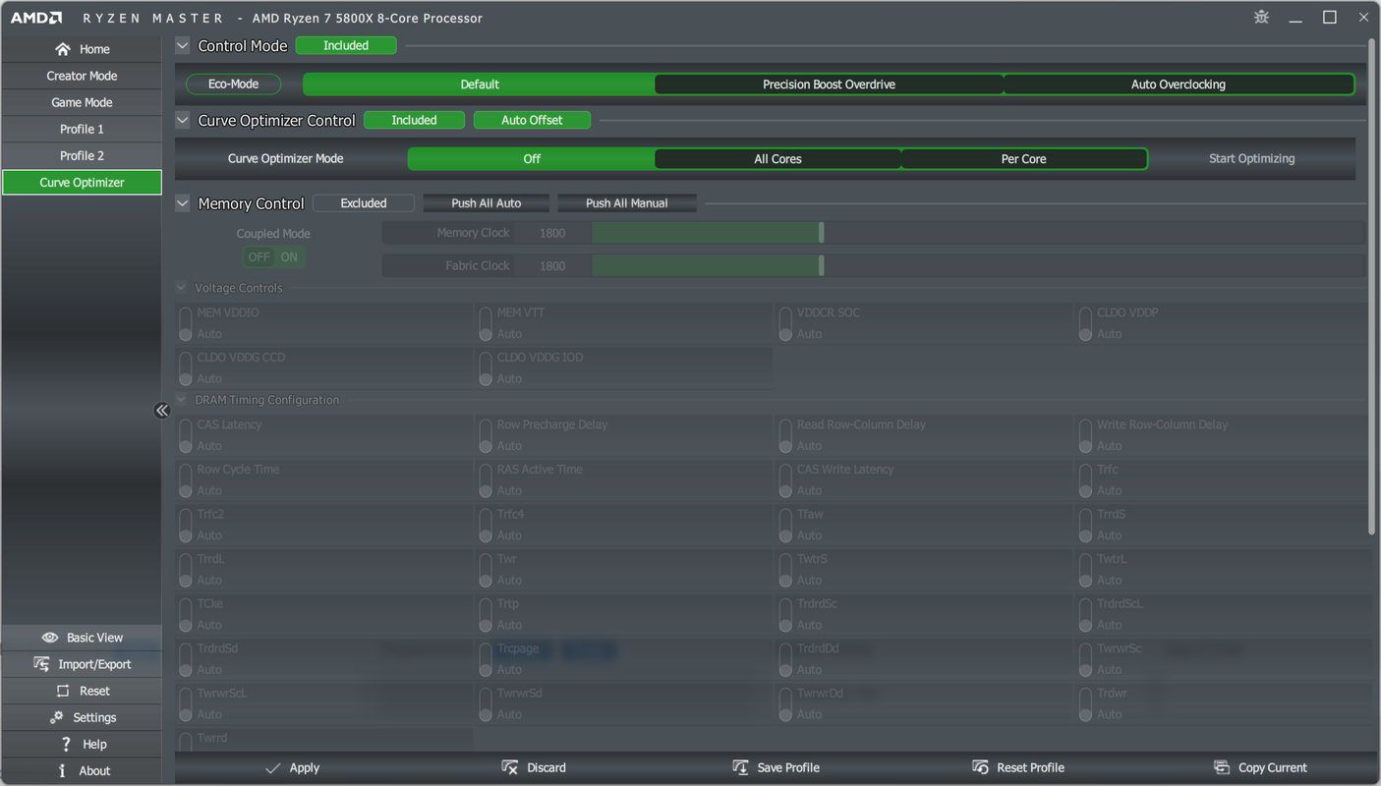Image resolution: width=1381 pixels, height=786 pixels.
Task: Click the Basic View eye icon
Action: (50, 638)
